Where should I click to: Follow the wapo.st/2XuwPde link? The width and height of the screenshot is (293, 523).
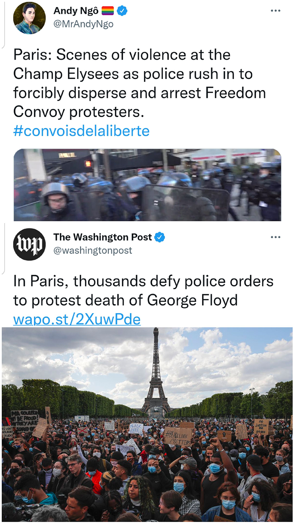pyautogui.click(x=77, y=319)
